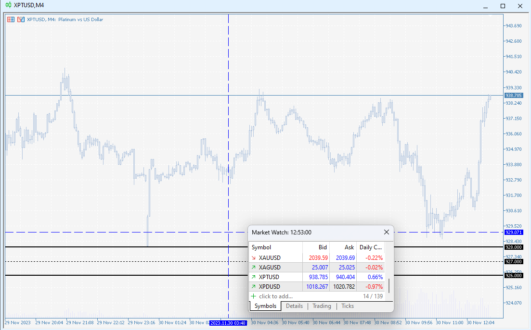The image size is (531, 330).
Task: Click the XAUUSD down-arrow trend icon
Action: tap(253, 258)
